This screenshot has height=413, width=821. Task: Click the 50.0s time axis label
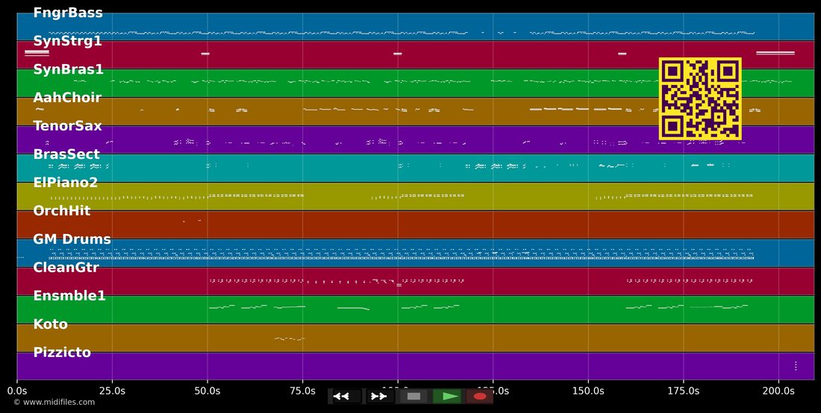pos(207,391)
